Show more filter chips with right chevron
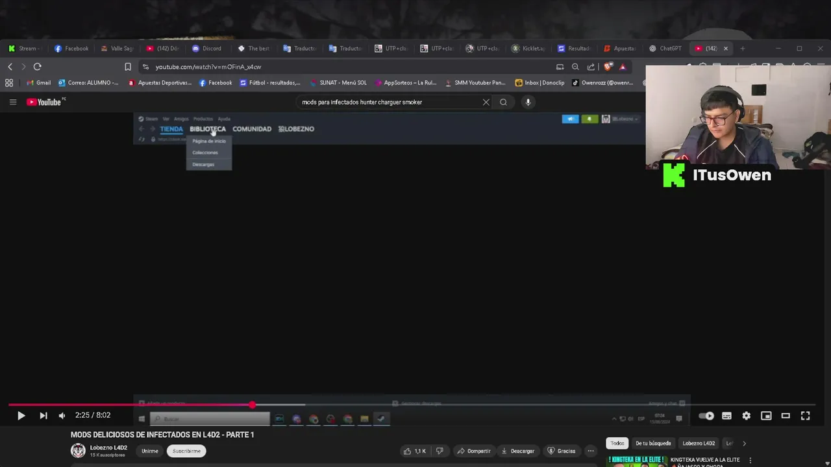The height and width of the screenshot is (467, 831). click(x=744, y=444)
